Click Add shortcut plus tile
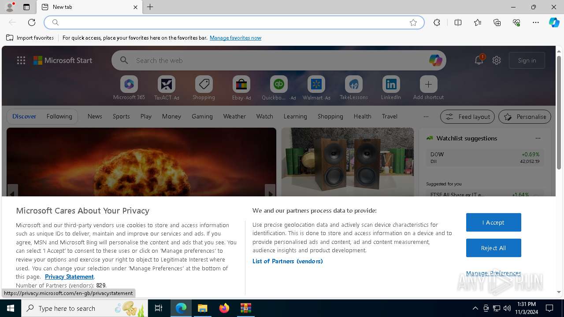This screenshot has height=317, width=564. pyautogui.click(x=428, y=88)
